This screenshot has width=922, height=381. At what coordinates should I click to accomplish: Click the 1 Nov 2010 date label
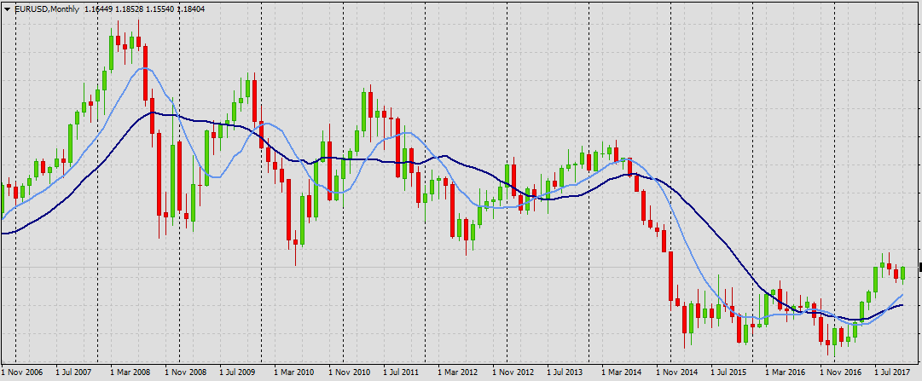point(350,372)
